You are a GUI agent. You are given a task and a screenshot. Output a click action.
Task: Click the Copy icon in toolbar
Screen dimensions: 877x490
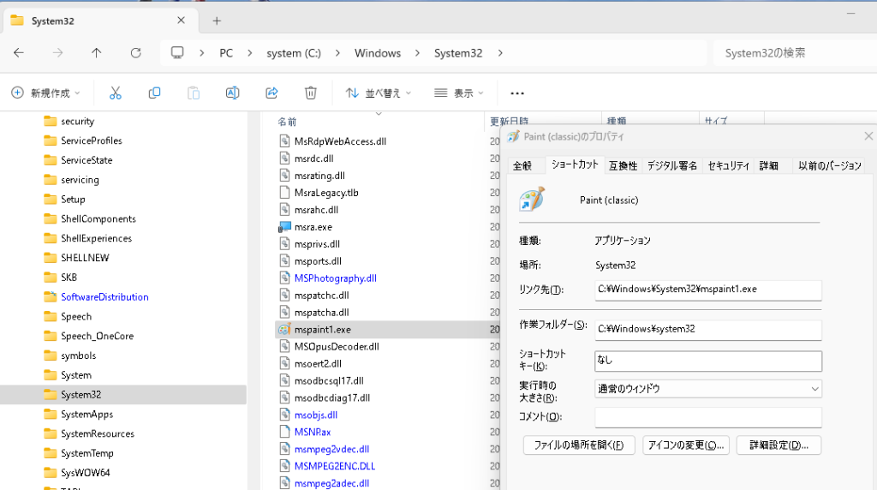(154, 93)
